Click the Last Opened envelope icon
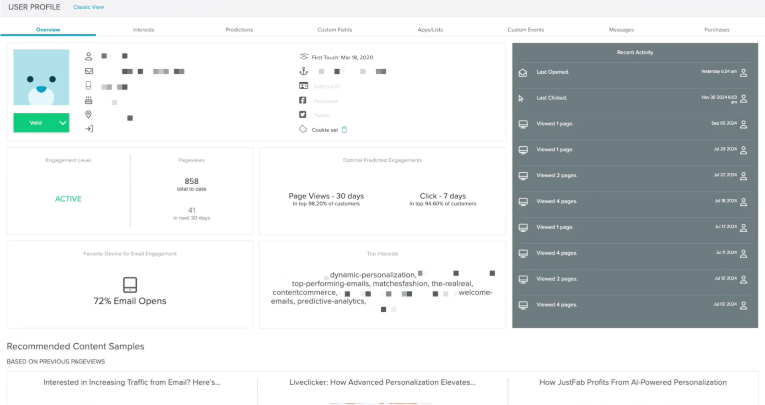This screenshot has height=405, width=765. point(523,73)
